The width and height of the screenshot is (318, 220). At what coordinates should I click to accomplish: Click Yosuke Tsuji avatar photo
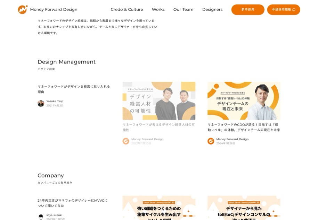coord(41,103)
